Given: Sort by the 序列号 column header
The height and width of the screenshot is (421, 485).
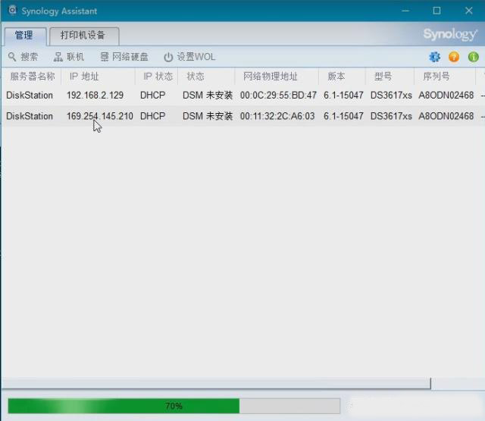Looking at the screenshot, I should point(445,76).
